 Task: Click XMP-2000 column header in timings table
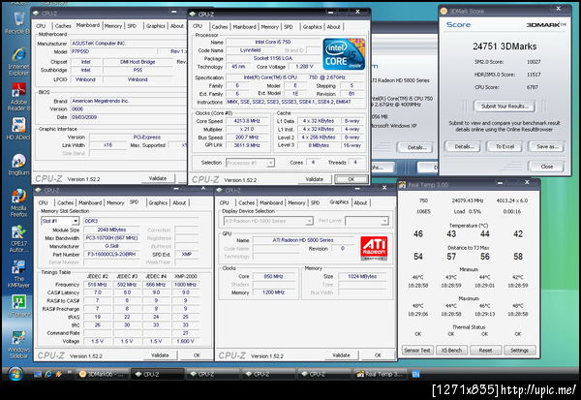click(x=185, y=277)
